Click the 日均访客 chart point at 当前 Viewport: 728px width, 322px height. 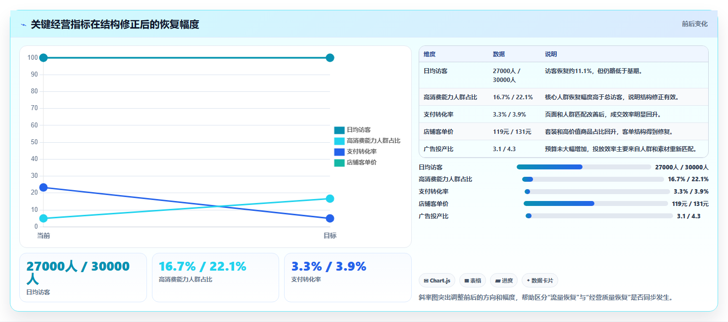point(44,58)
